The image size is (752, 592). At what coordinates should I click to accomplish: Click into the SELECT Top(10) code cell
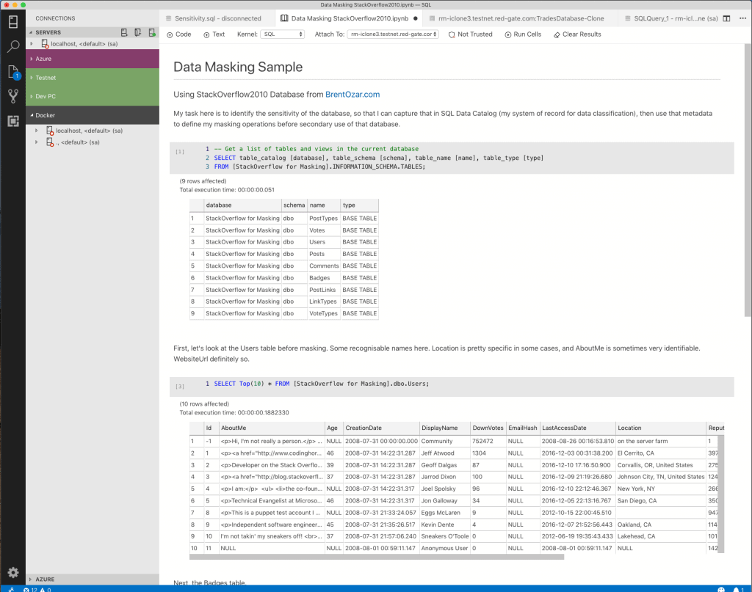452,387
